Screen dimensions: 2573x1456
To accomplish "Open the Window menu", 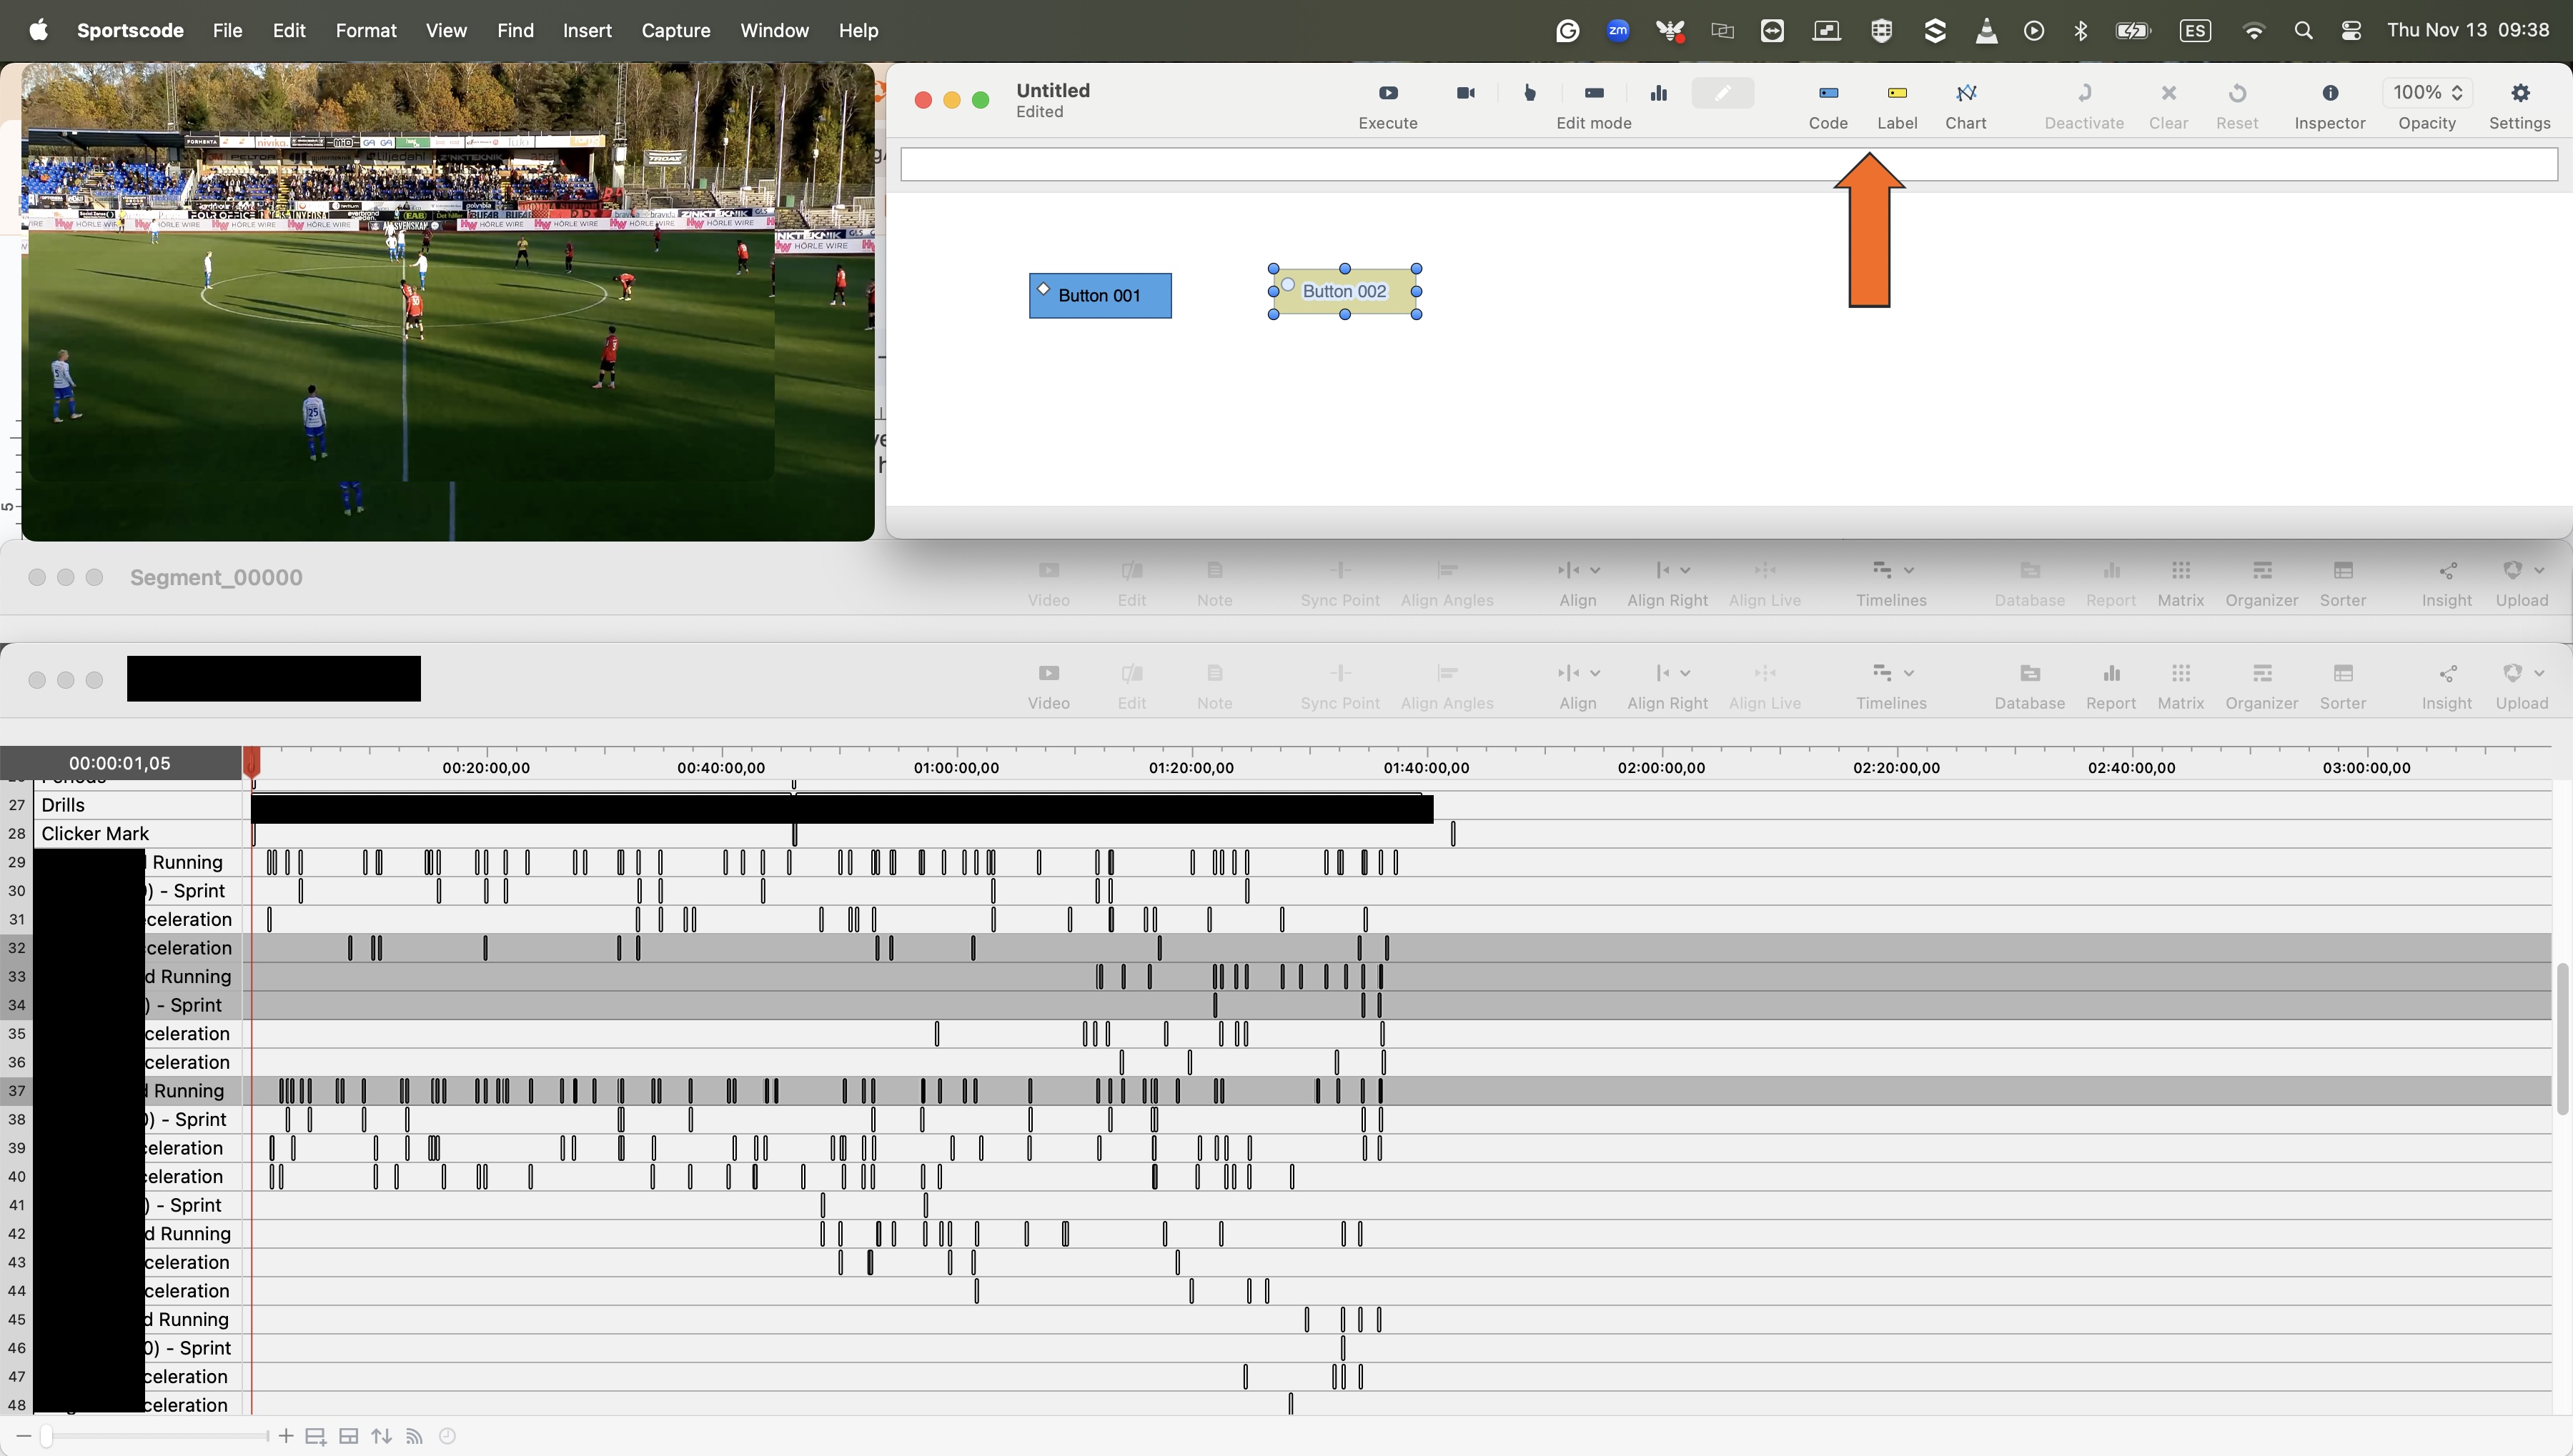I will pos(774,30).
